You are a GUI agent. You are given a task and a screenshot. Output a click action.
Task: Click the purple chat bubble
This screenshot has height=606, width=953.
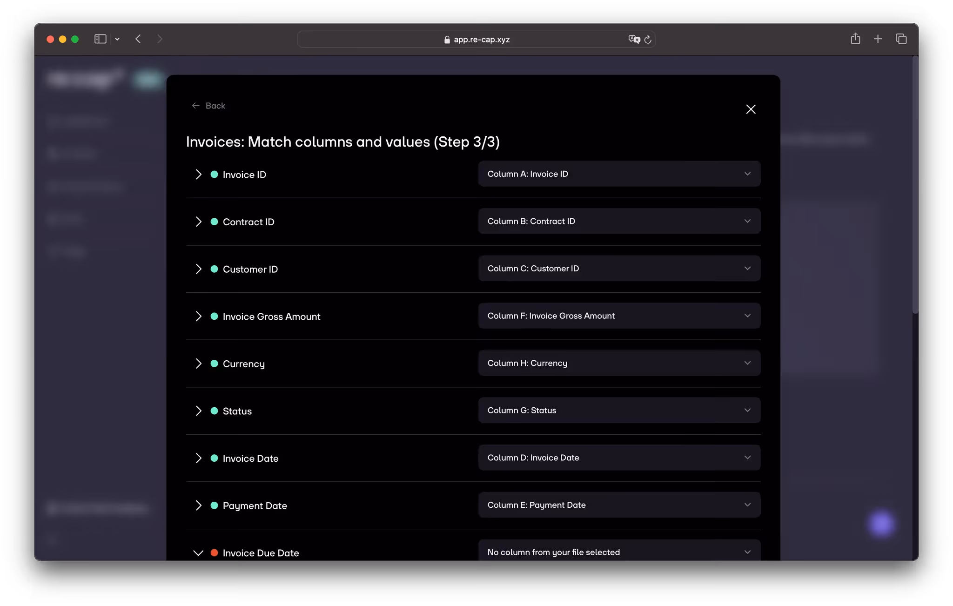(x=881, y=525)
